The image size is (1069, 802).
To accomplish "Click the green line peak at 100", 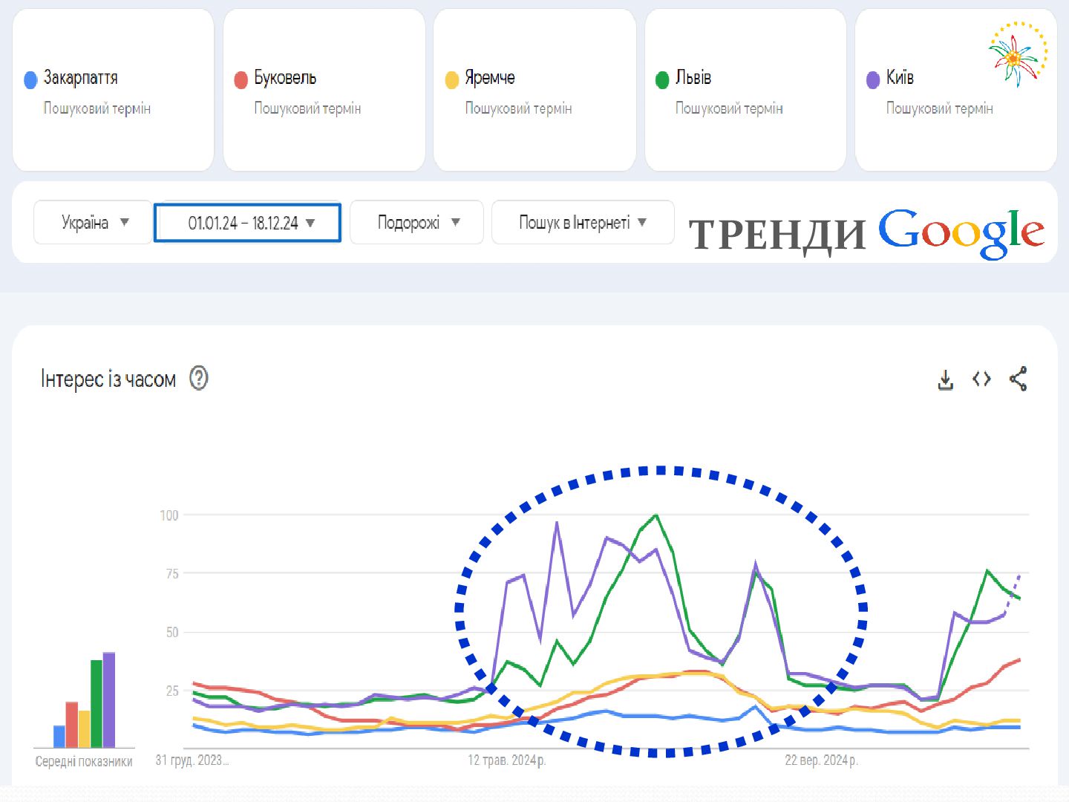I will coord(656,515).
